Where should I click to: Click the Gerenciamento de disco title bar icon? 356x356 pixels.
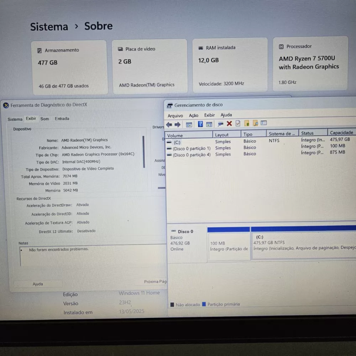click(169, 105)
